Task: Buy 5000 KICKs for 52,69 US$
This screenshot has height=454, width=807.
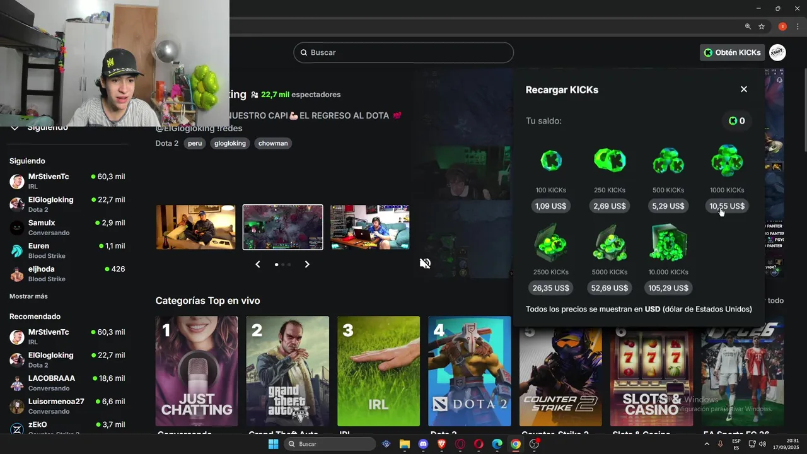Action: point(610,288)
